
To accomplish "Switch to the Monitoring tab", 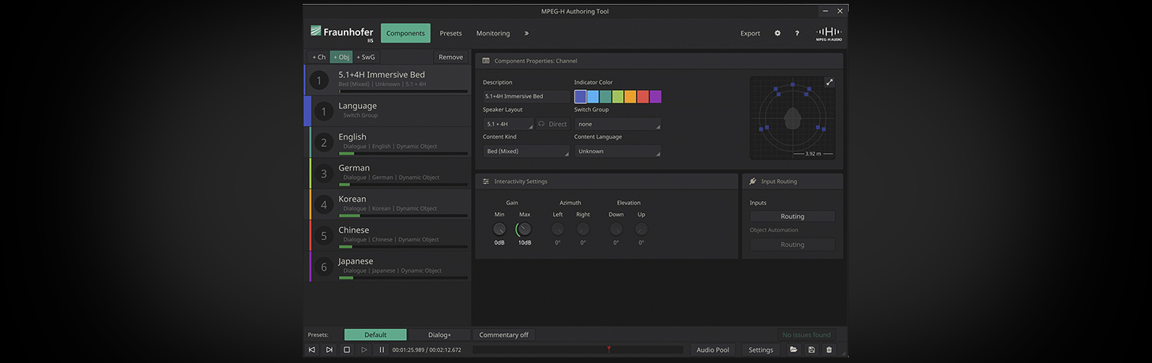I will (493, 33).
